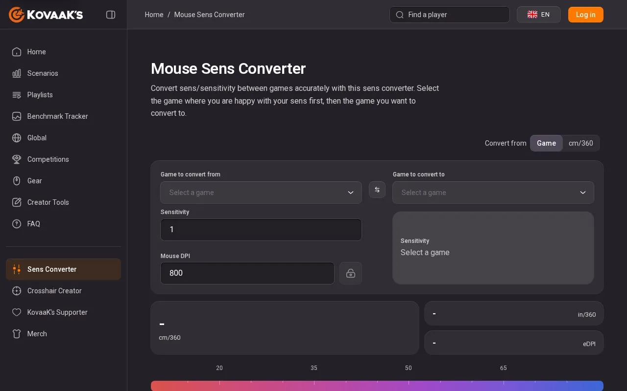Click the Playlists list icon
Image resolution: width=627 pixels, height=391 pixels.
coord(17,95)
